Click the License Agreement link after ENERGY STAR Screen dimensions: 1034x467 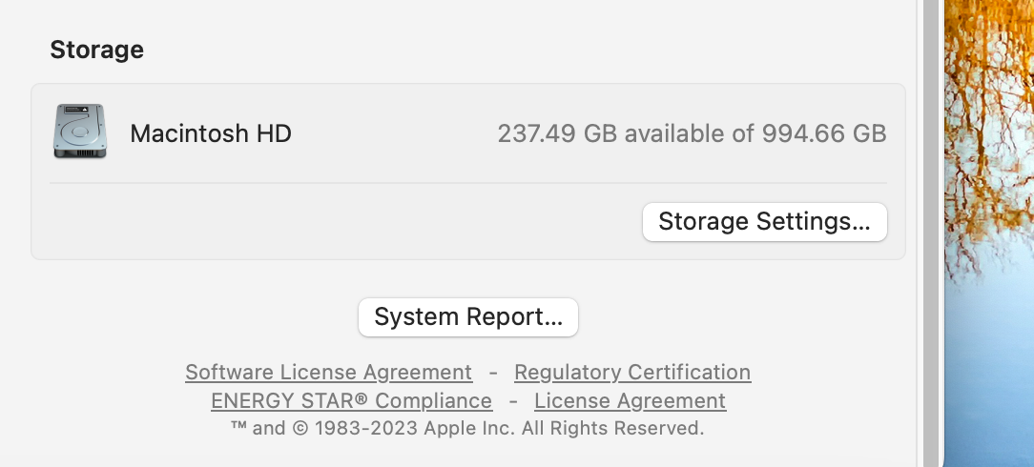click(630, 400)
